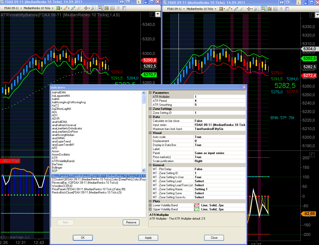Click OK in Indicators dialog
The image size is (319, 245).
[83, 238]
